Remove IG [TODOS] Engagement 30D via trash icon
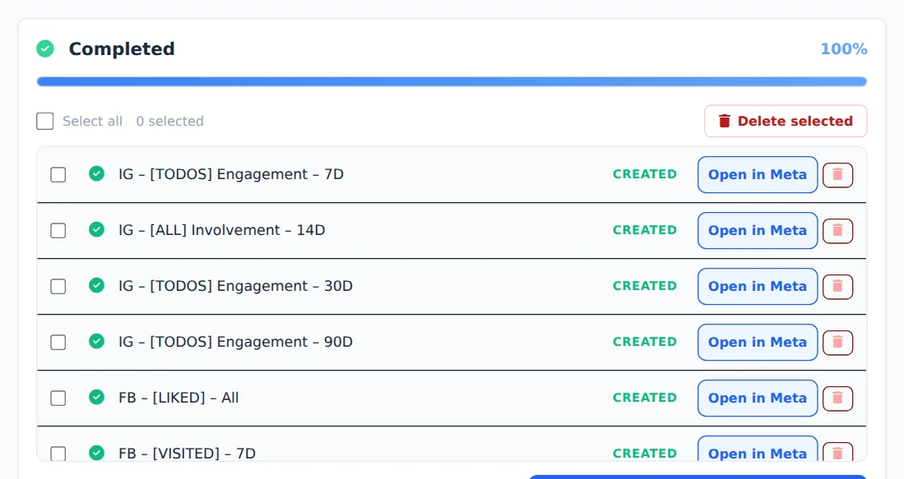This screenshot has height=479, width=904. click(837, 287)
